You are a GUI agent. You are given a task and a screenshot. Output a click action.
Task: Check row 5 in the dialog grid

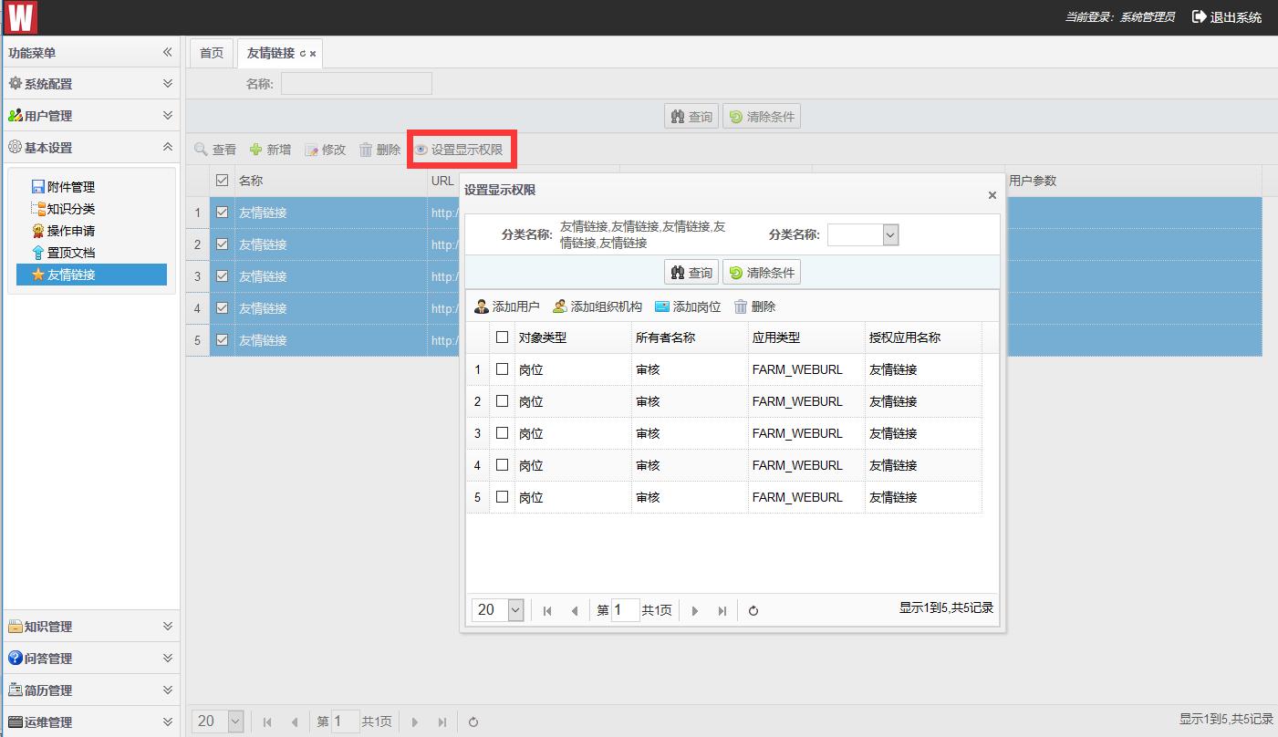pos(502,497)
